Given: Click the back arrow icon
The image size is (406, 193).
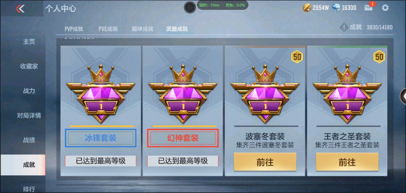Looking at the screenshot, I should pyautogui.click(x=20, y=9).
